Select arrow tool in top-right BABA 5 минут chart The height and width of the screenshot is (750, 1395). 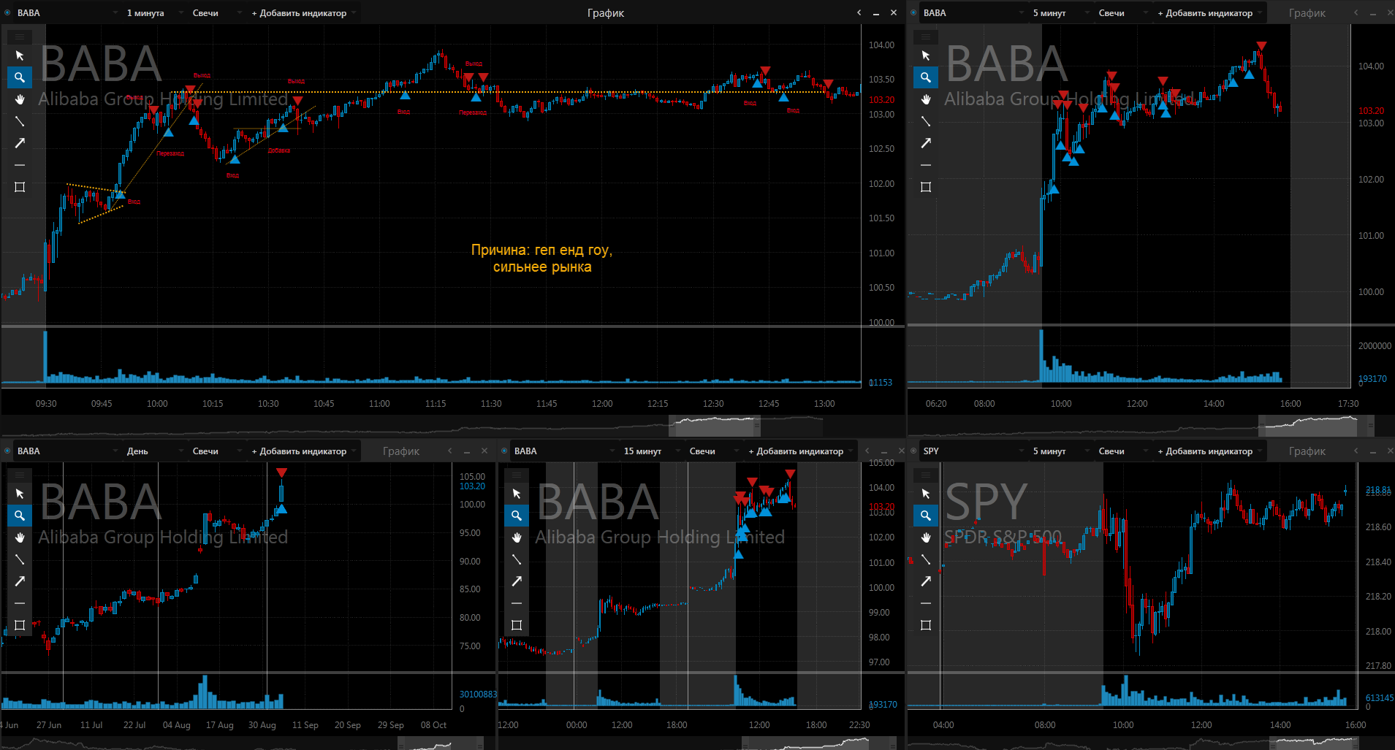[926, 143]
